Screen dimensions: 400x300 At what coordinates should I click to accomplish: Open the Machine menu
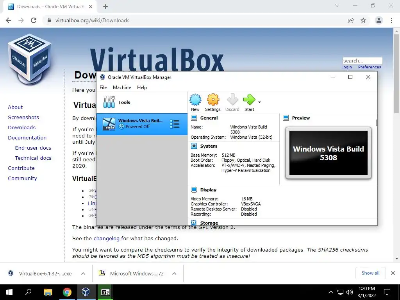coord(122,87)
